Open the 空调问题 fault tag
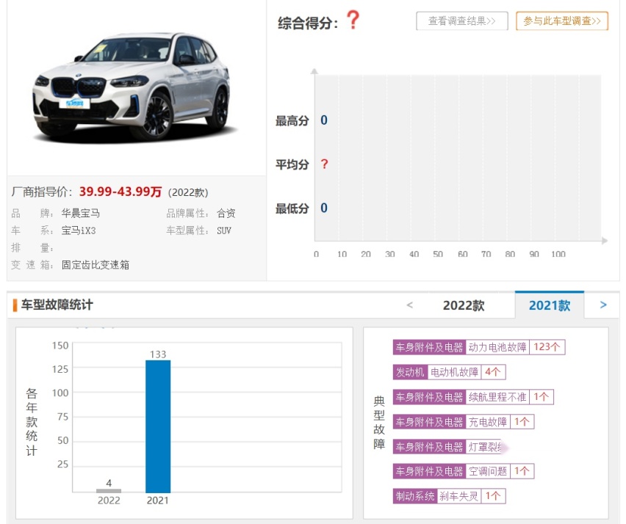 (487, 471)
